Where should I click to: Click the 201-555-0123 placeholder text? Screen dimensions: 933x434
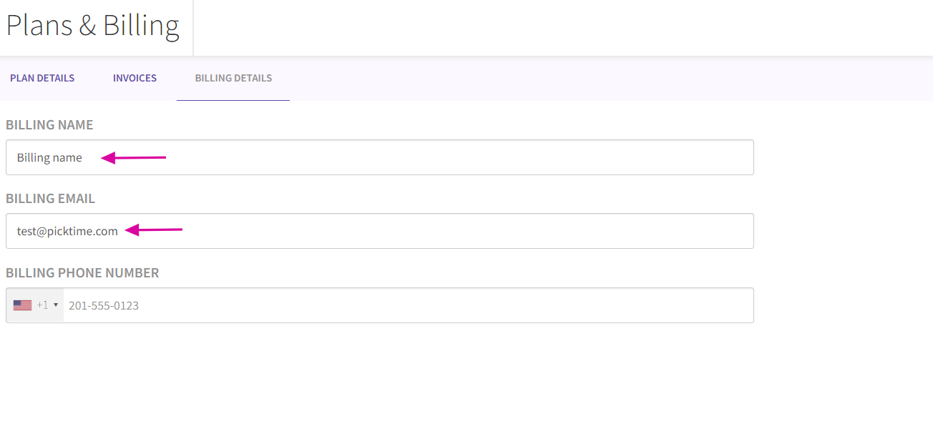click(x=104, y=305)
